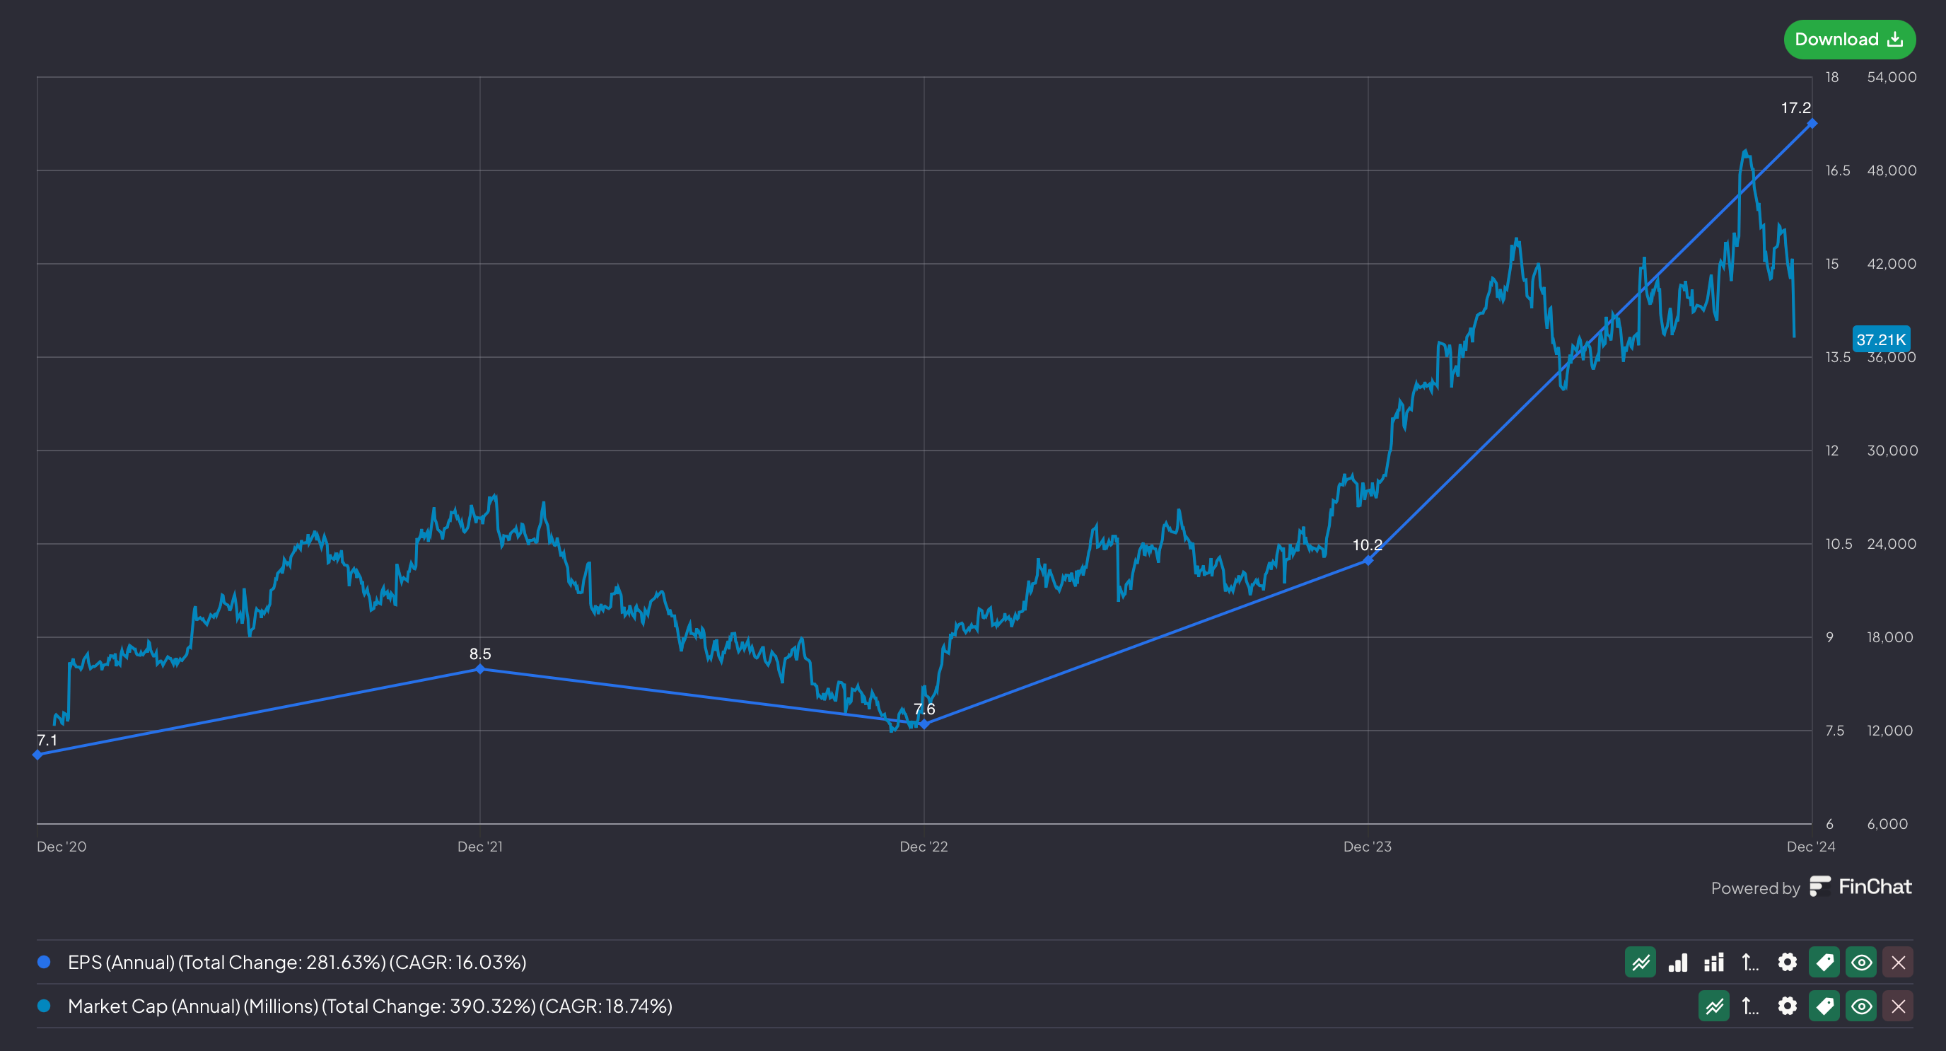Image resolution: width=1946 pixels, height=1051 pixels.
Task: Click the green Download button
Action: [x=1848, y=40]
